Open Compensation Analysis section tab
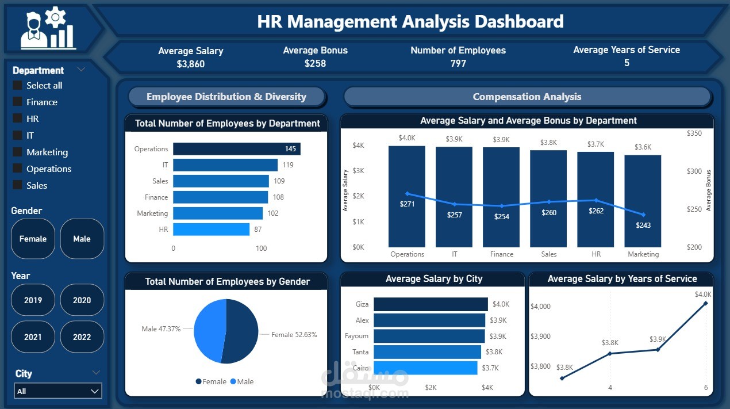The image size is (730, 409). (527, 97)
